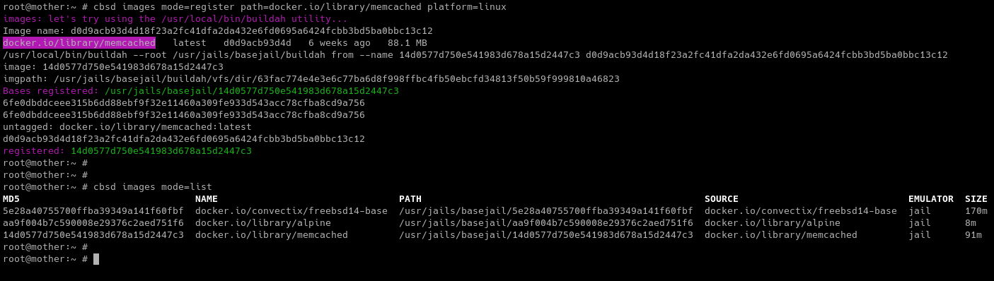The height and width of the screenshot is (281, 994).
Task: Click the MD5 column header
Action: pyautogui.click(x=11, y=199)
